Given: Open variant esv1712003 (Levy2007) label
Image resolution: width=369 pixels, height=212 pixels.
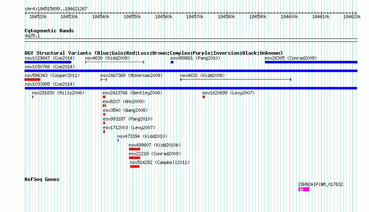Looking at the screenshot, I should pos(129,128).
